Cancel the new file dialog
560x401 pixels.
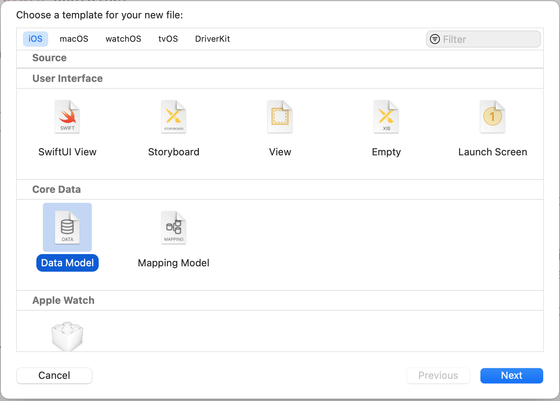(x=54, y=375)
